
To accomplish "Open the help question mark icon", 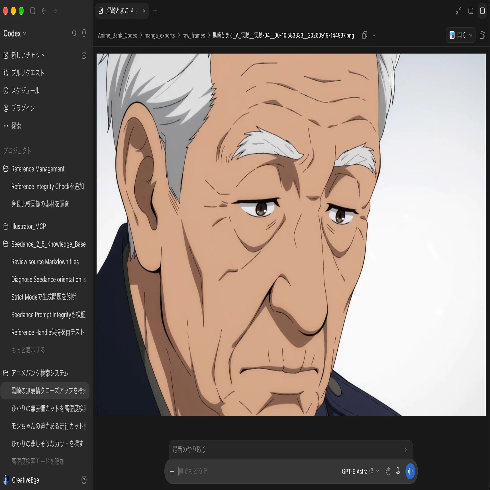I will tap(84, 480).
